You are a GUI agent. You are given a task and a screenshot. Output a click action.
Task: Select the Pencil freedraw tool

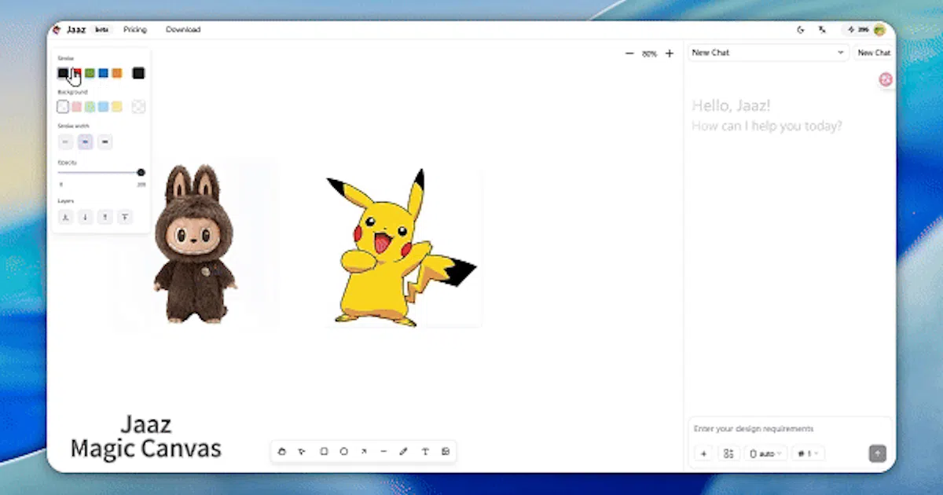403,452
